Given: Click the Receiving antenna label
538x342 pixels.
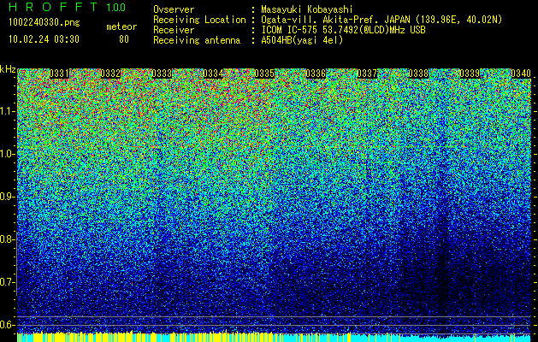Looking at the screenshot, I should click(197, 40).
